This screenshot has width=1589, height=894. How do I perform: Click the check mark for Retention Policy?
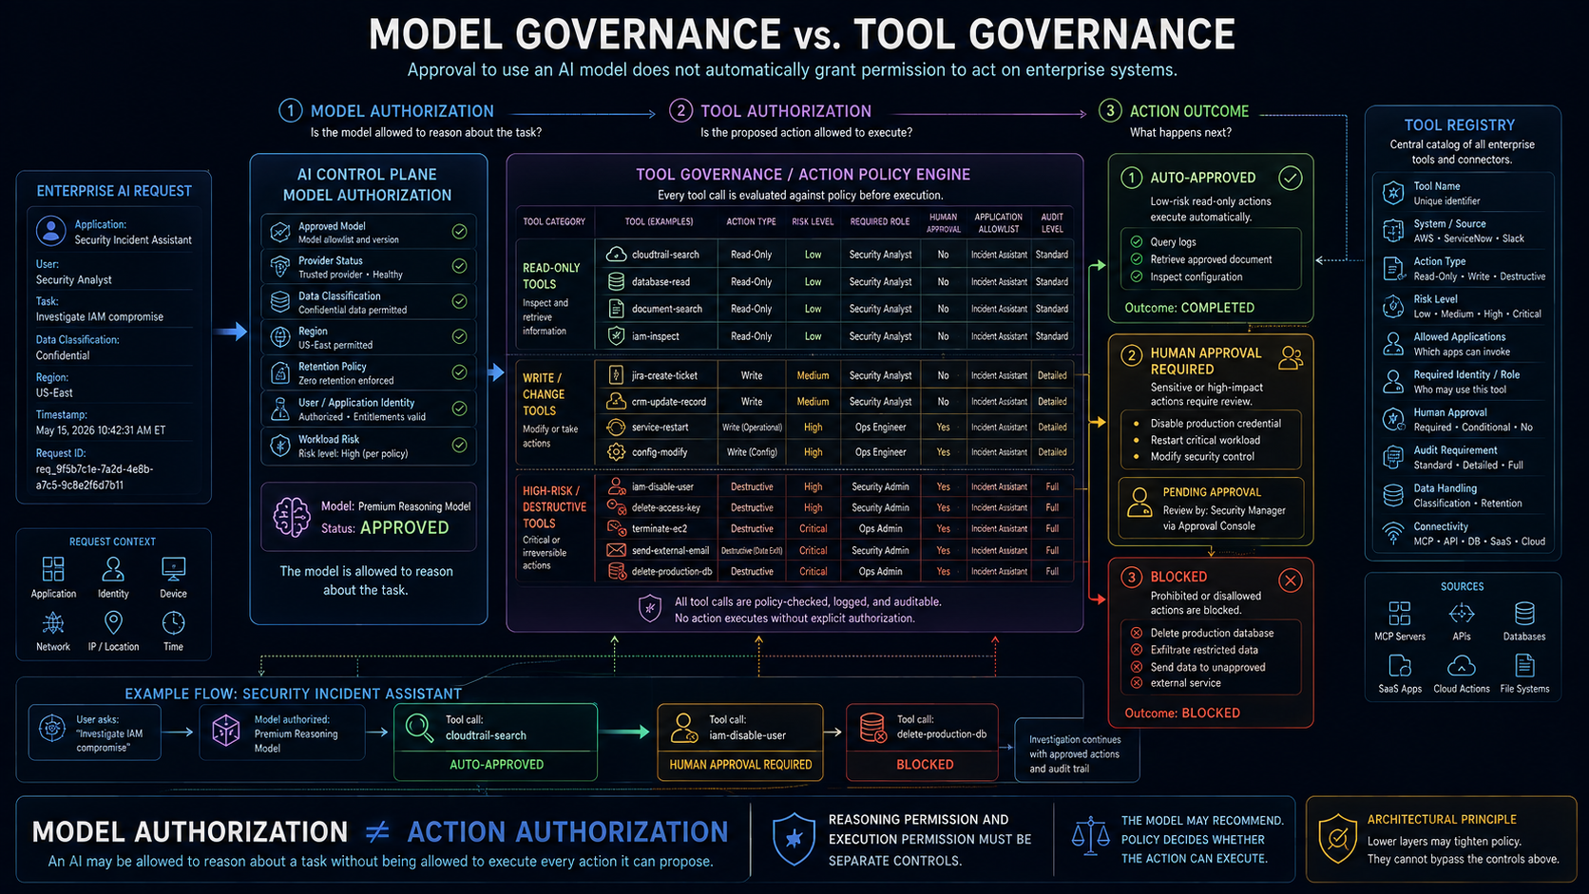tap(459, 372)
